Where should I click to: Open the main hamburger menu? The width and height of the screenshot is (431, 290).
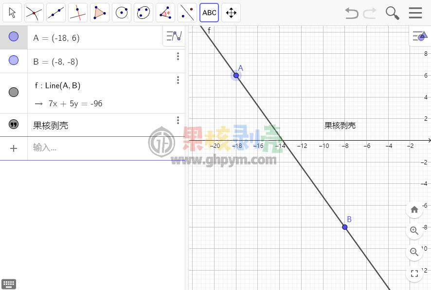415,13
